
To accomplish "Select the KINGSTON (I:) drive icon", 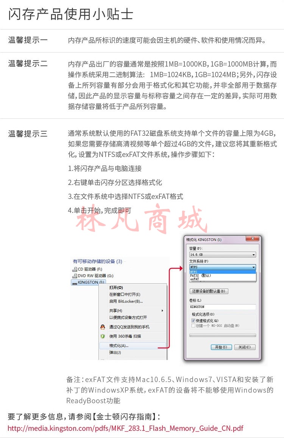I will pyautogui.click(x=75, y=283).
